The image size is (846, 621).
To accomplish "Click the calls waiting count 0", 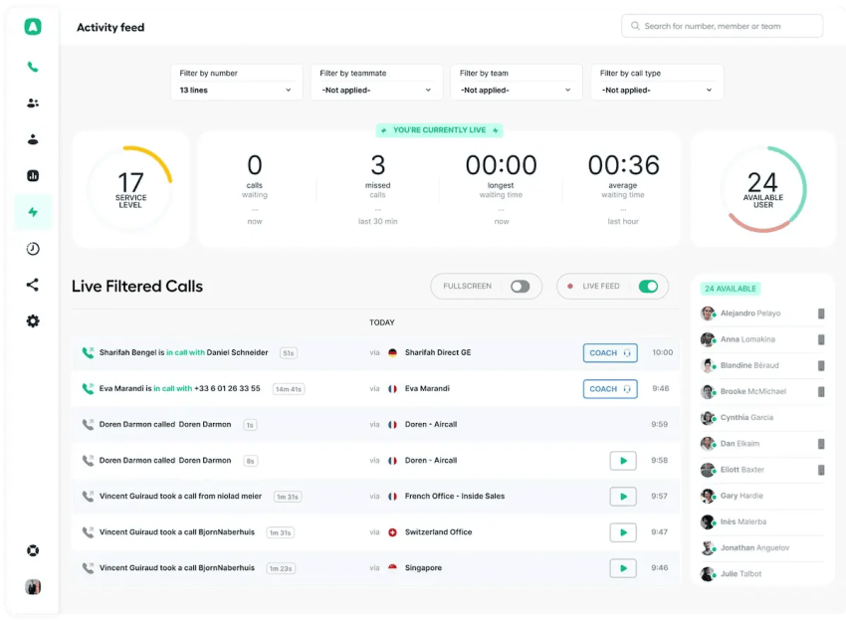I will (x=255, y=165).
